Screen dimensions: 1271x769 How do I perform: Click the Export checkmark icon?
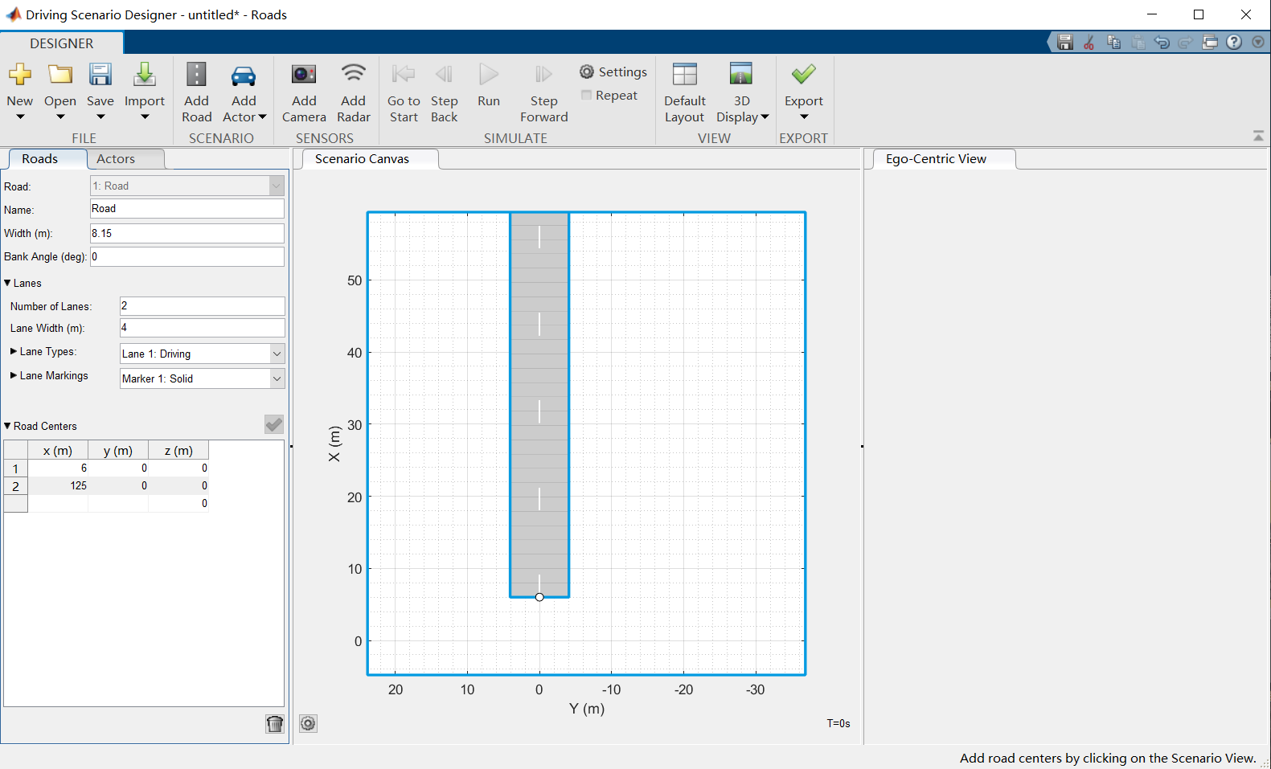pyautogui.click(x=803, y=76)
